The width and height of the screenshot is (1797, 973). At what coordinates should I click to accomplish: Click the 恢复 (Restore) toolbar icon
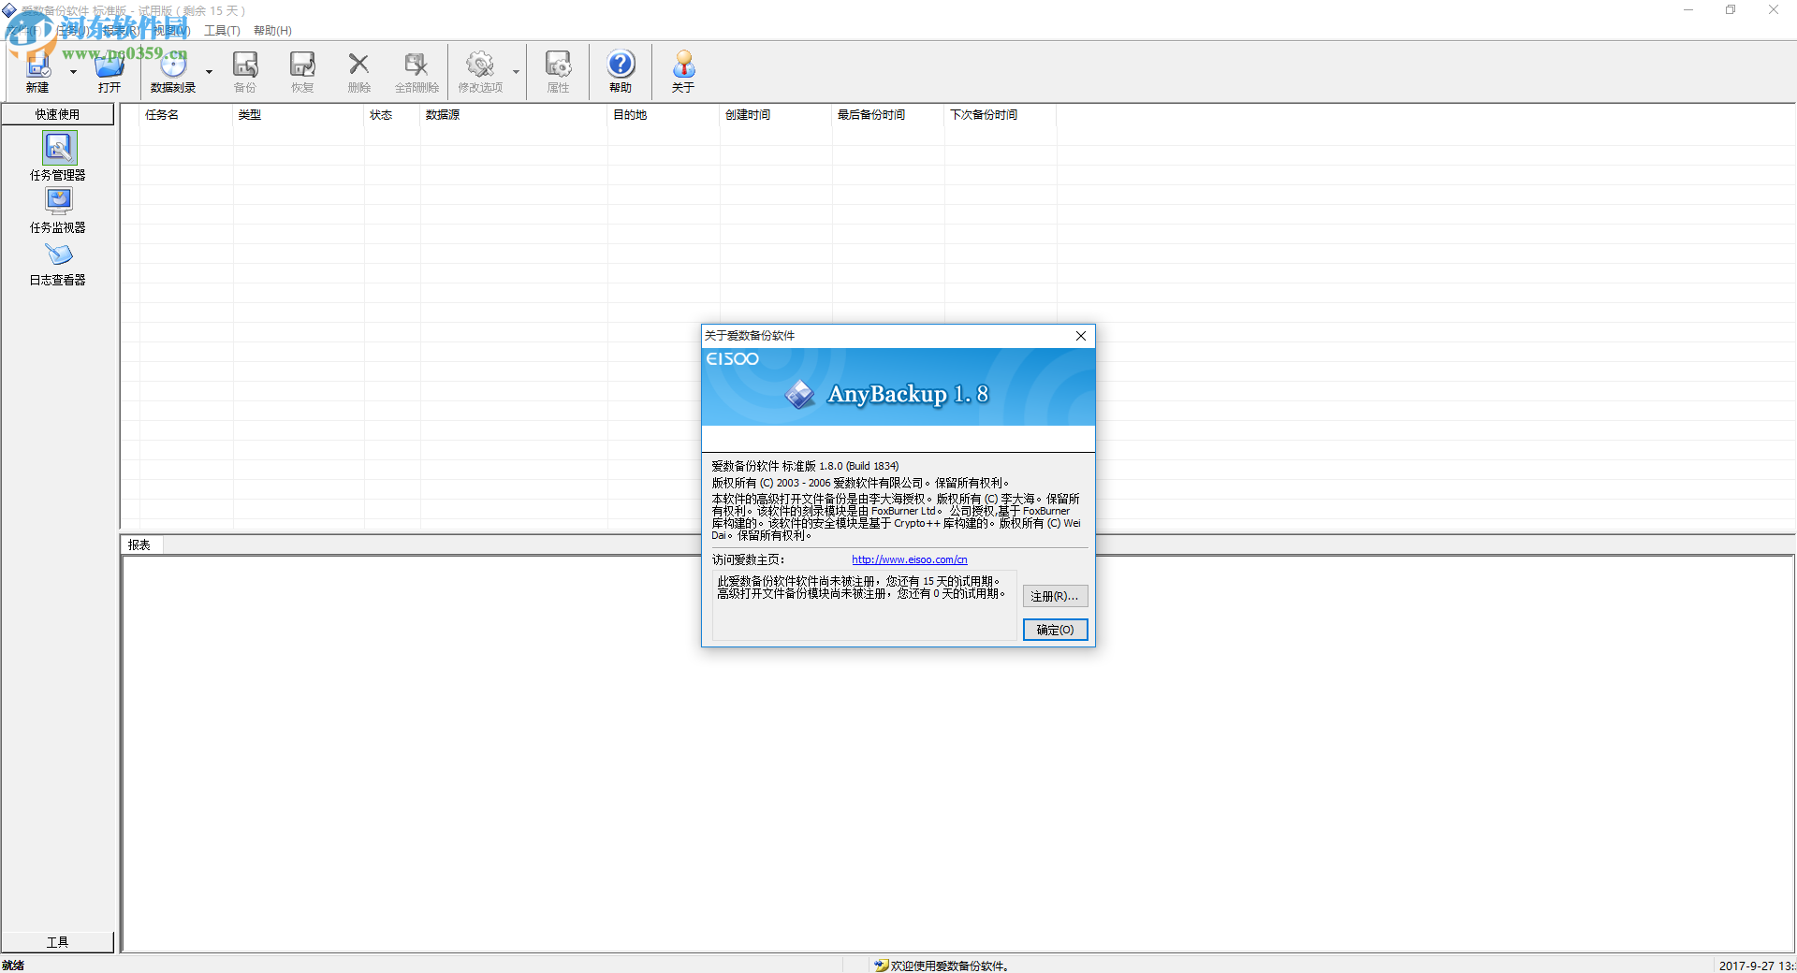(x=302, y=71)
